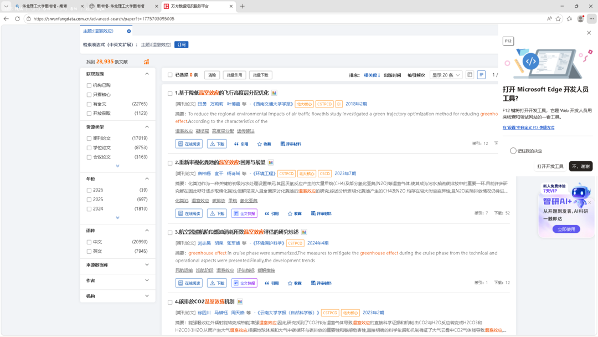Check the 2025 year filter
Image resolution: width=598 pixels, height=337 pixels.
[x=89, y=200]
